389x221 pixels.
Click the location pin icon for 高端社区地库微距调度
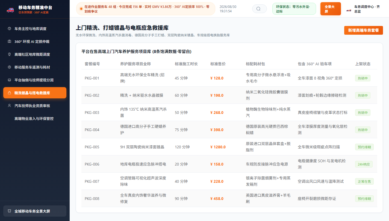pyautogui.click(x=9, y=54)
